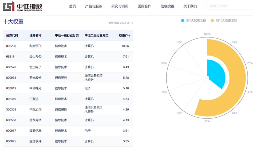Select the stock code 002410
Image resolution: width=253 pixels, height=149 pixels.
[x=11, y=99]
